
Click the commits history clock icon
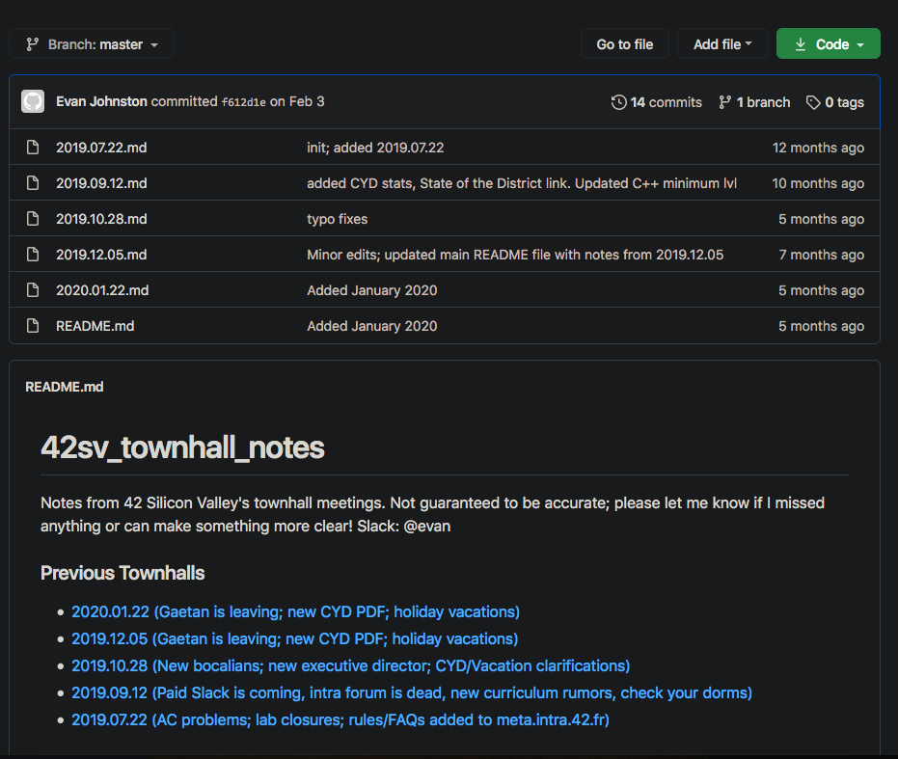618,102
